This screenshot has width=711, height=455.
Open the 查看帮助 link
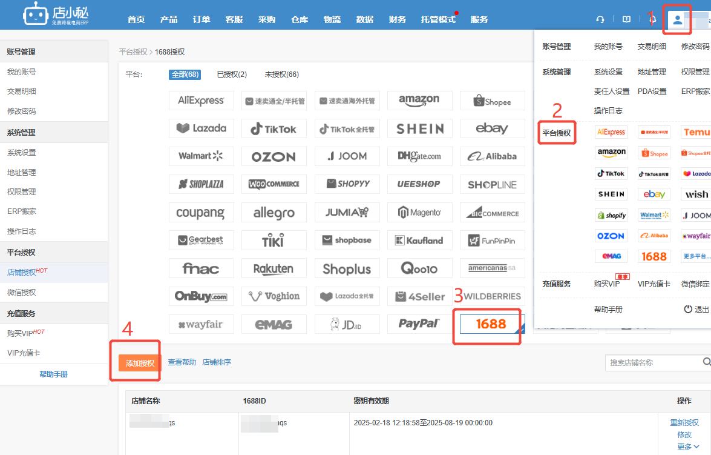pos(182,362)
